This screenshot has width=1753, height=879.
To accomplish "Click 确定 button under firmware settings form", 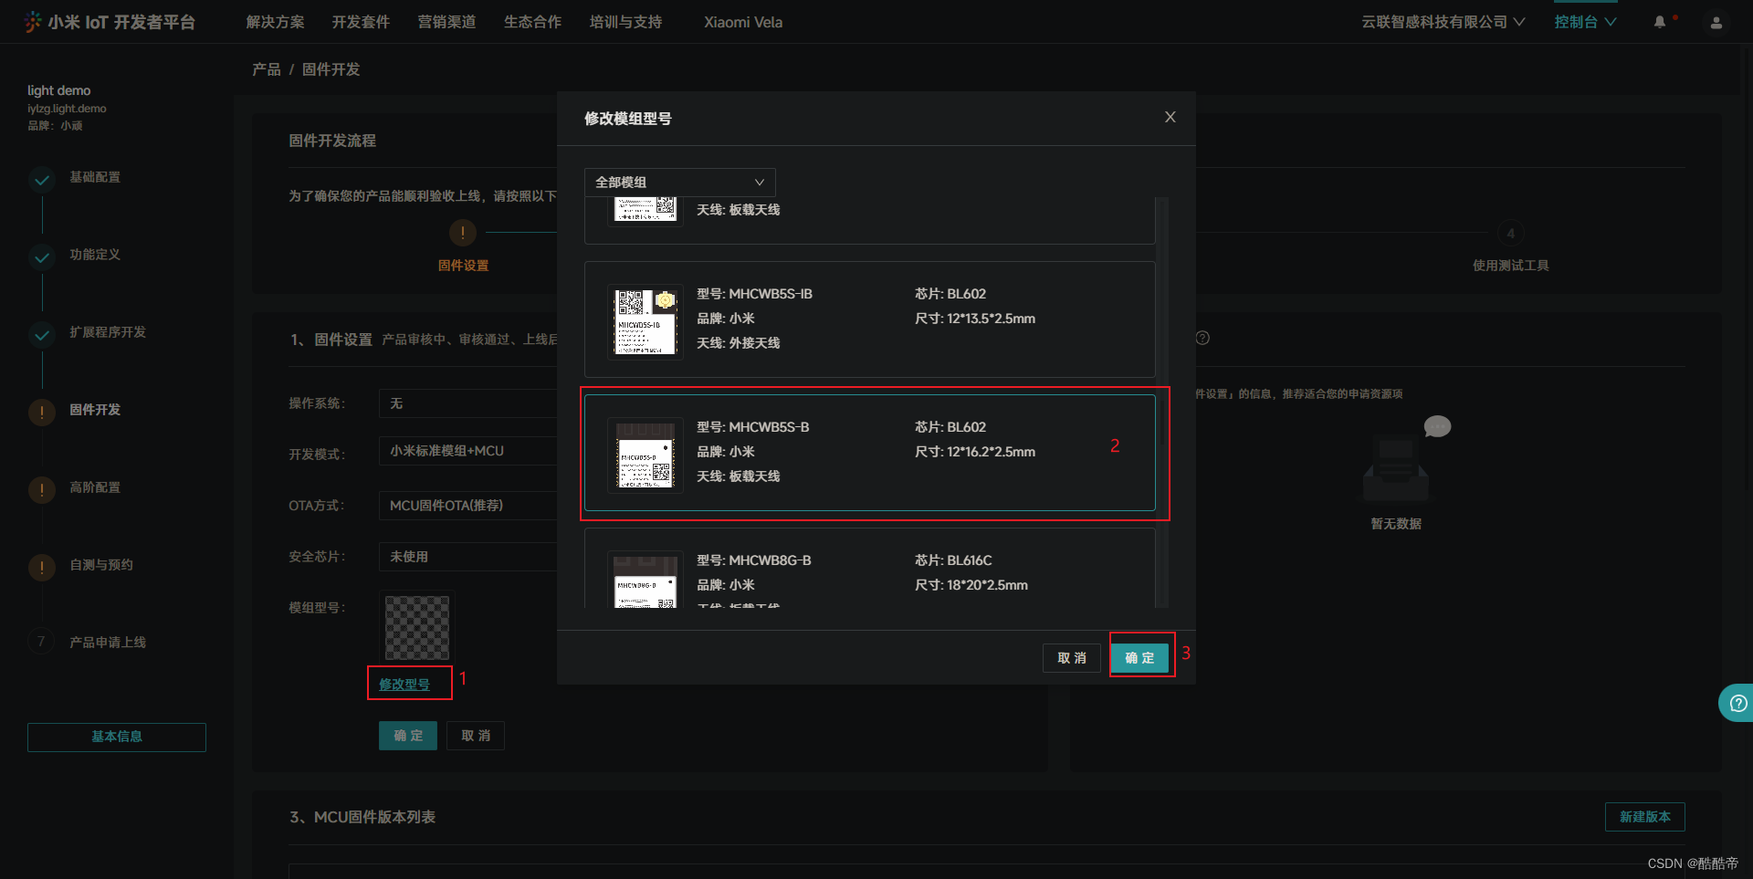I will tap(408, 736).
